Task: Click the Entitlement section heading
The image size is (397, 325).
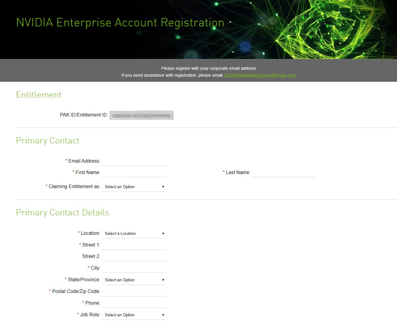Action: coord(39,95)
